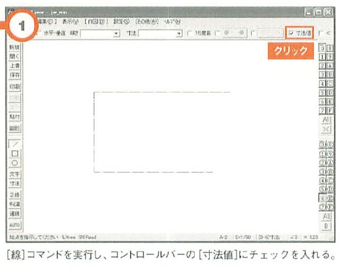Screen dimensions: 346x271
Task: Activate the 寸法 dimension tool in left toolbar
Action: [x=15, y=183]
